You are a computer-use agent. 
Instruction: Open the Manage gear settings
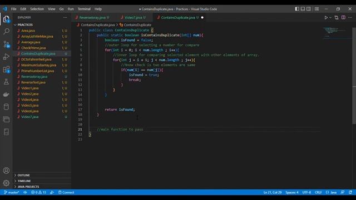coord(6,183)
